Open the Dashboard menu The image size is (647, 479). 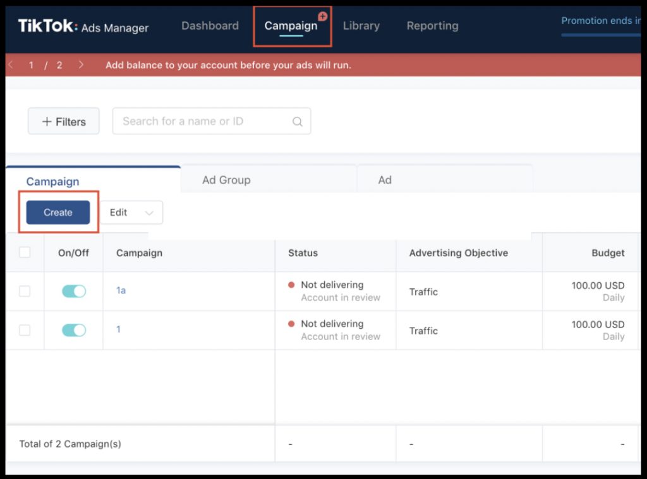[210, 25]
